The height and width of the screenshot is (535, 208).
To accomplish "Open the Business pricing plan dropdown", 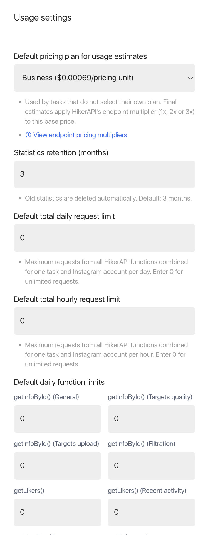I will (105, 78).
